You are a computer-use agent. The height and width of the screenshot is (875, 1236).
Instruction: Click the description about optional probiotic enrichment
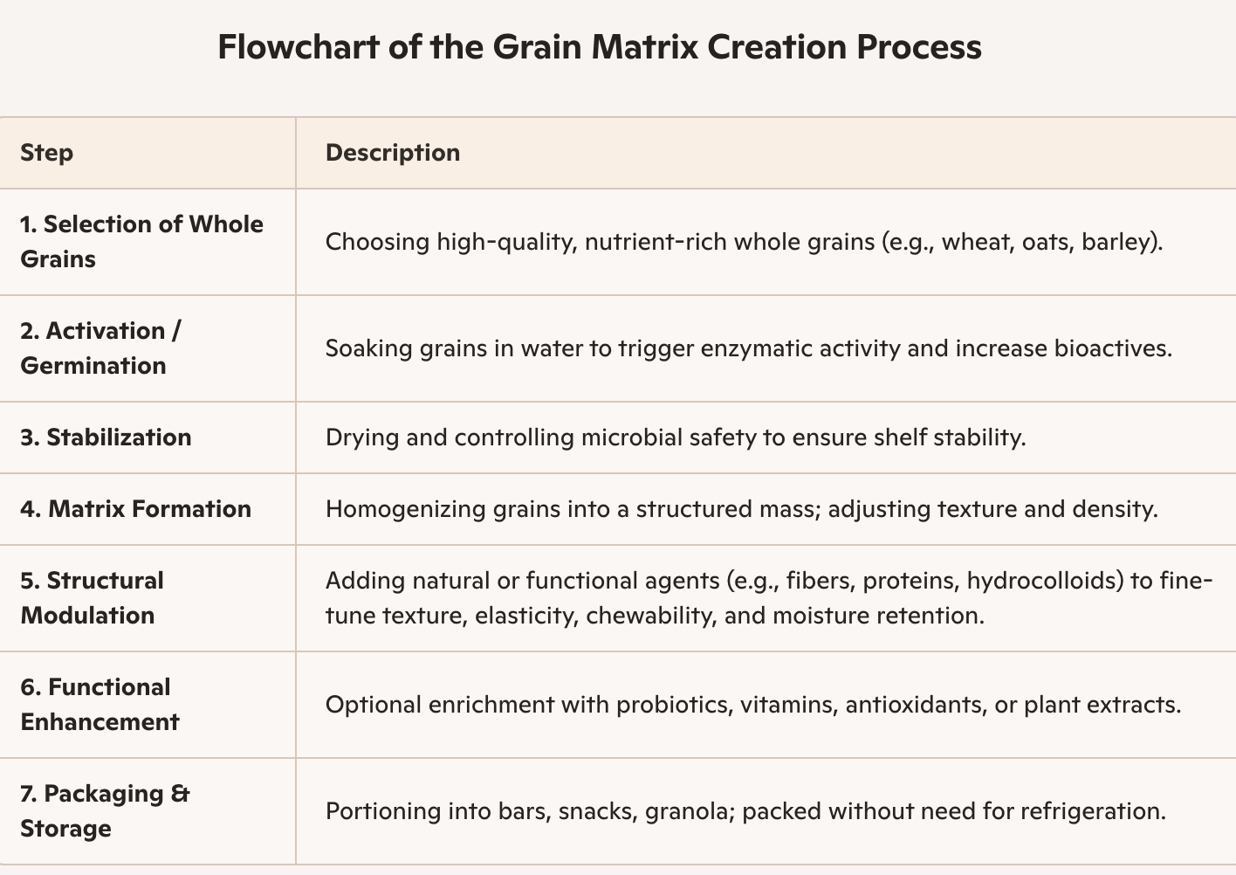click(752, 704)
